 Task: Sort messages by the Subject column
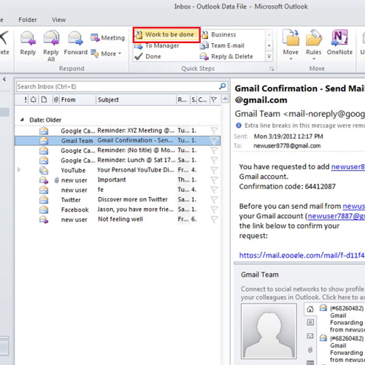(x=137, y=99)
